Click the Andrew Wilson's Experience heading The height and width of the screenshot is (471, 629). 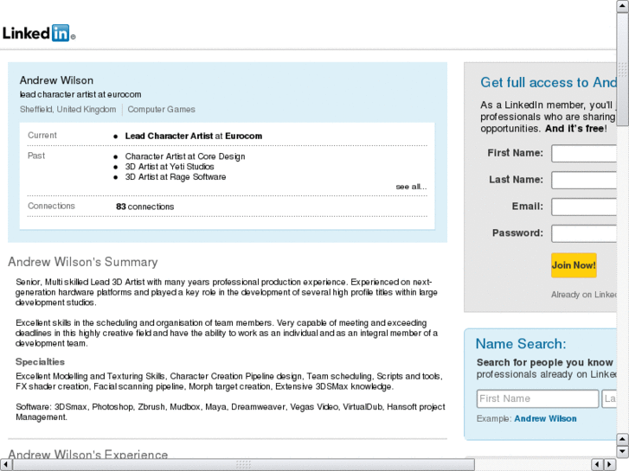pos(88,455)
